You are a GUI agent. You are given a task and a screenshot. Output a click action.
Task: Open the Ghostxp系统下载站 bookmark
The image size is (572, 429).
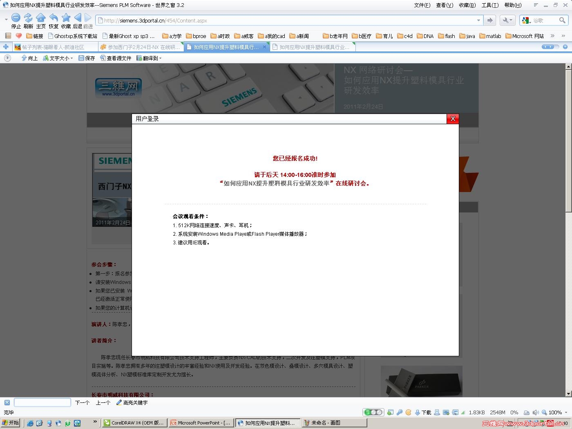(x=73, y=36)
